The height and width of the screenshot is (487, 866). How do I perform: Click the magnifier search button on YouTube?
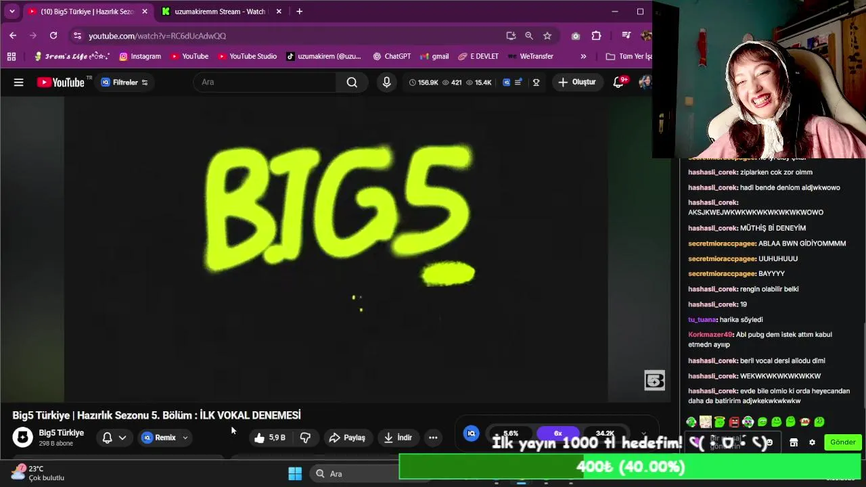[352, 83]
